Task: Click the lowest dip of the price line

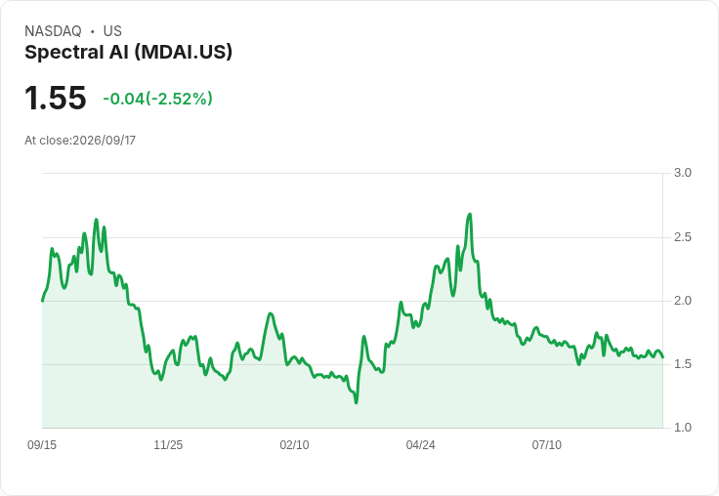Action: [x=357, y=403]
